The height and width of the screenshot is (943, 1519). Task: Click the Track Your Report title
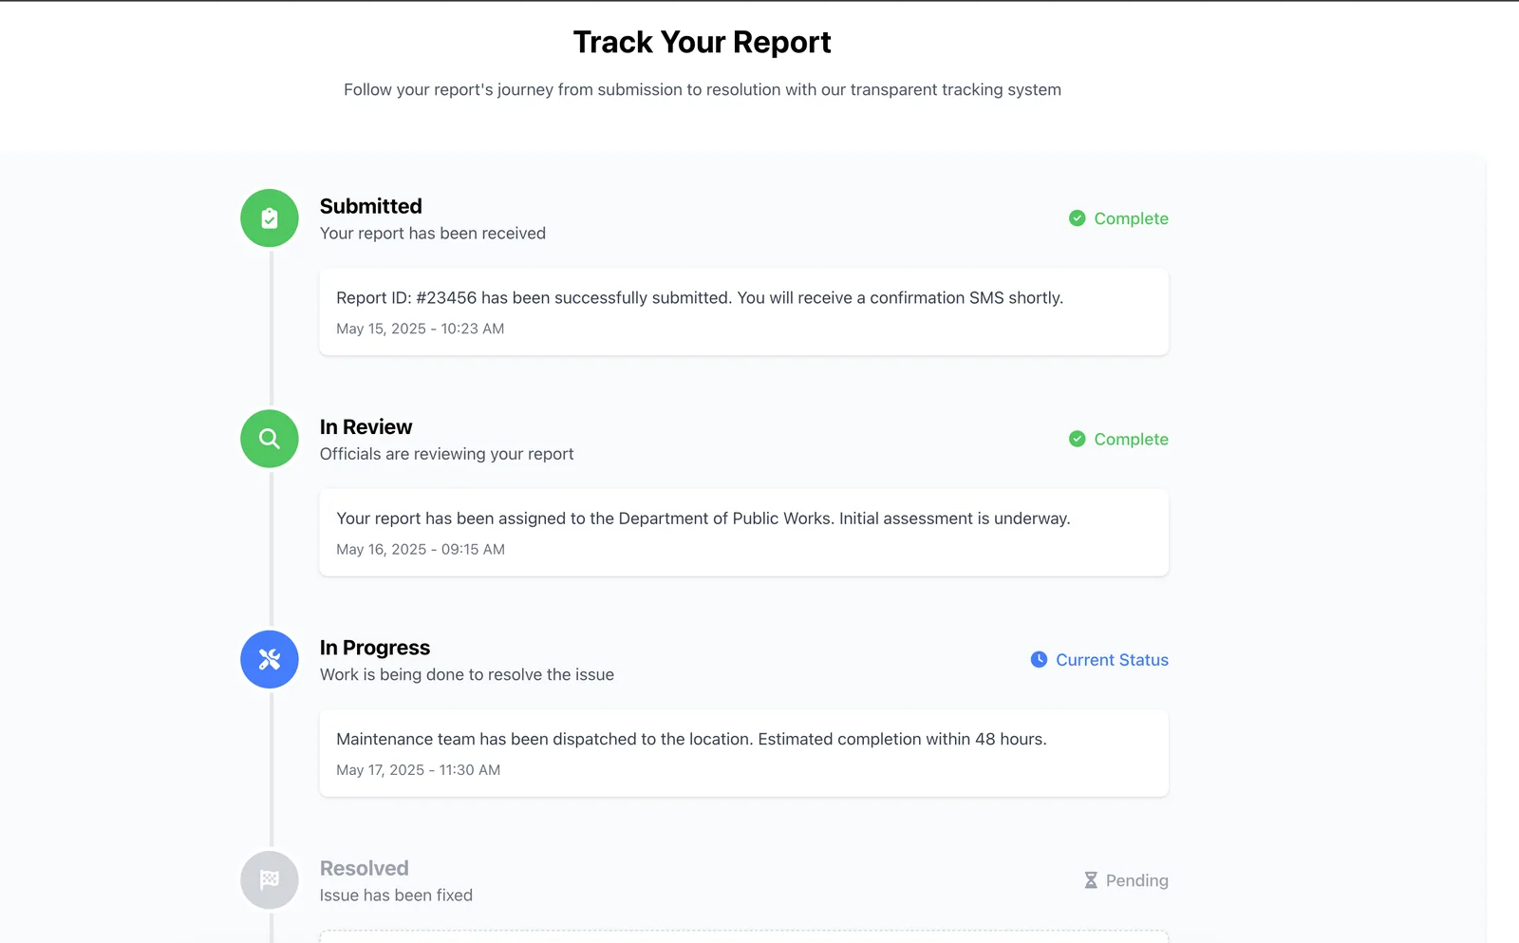[x=703, y=42]
